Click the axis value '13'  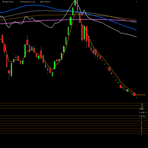pyautogui.click(x=142, y=104)
